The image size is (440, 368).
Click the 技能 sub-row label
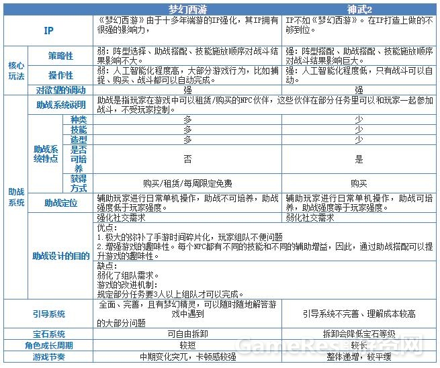point(79,130)
